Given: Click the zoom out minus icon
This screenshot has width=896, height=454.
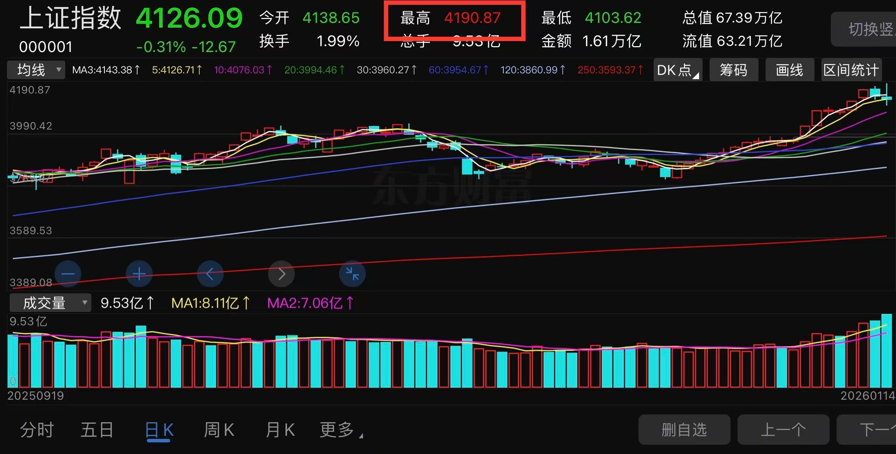Looking at the screenshot, I should click(x=68, y=274).
